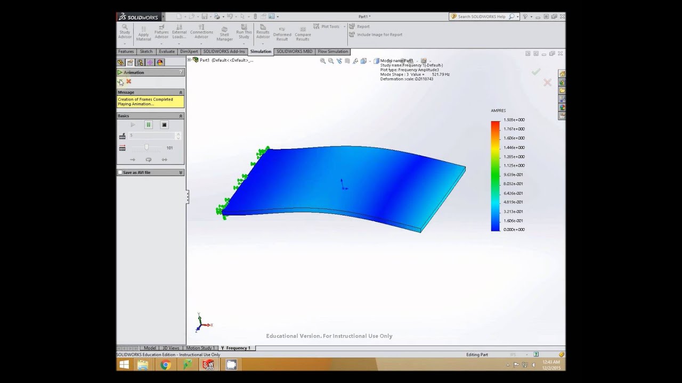Open the ConfigurationManager tab icon
The width and height of the screenshot is (682, 383).
(140, 62)
